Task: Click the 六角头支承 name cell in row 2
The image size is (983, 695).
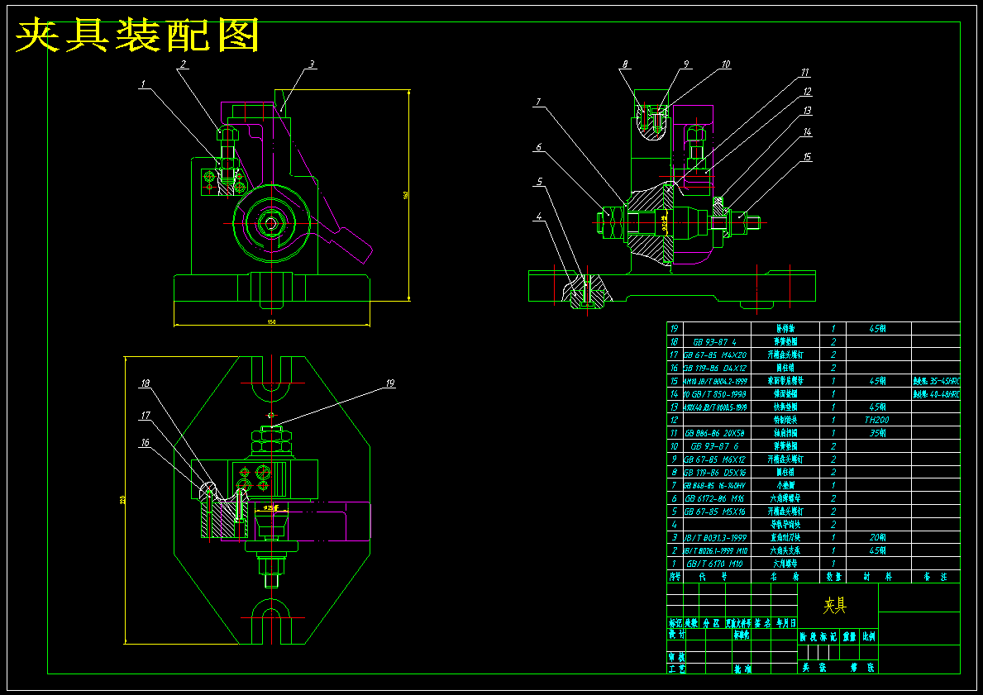Action: [785, 551]
